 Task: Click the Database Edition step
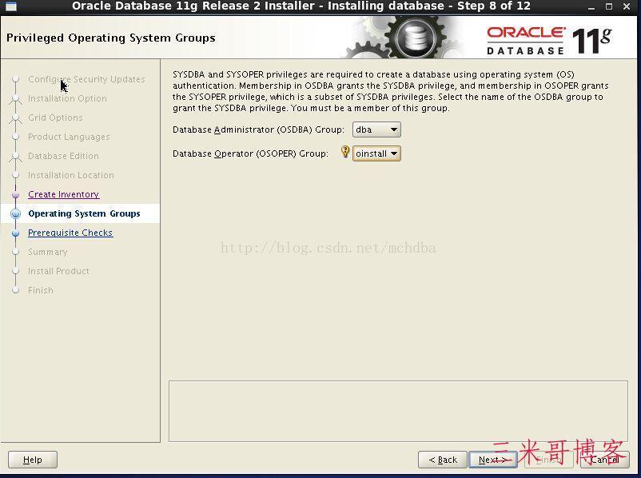point(63,156)
